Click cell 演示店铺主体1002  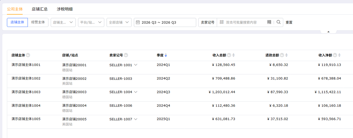(x=26, y=78)
